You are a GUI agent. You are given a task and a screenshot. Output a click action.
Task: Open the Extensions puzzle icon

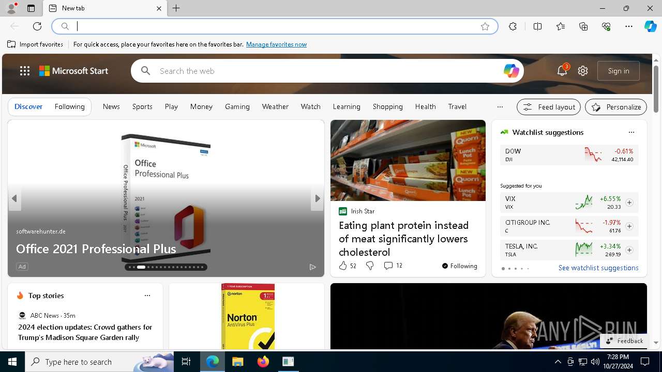(x=513, y=26)
